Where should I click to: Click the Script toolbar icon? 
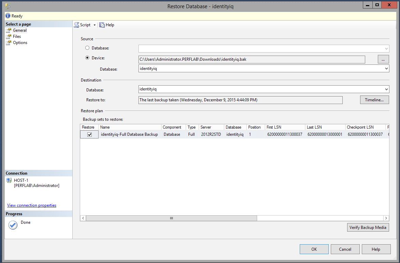tap(76, 25)
